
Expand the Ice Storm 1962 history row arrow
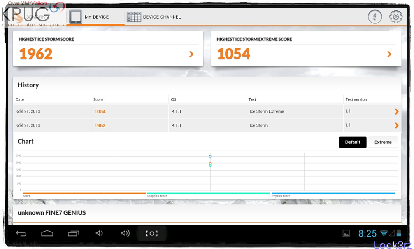[396, 125]
